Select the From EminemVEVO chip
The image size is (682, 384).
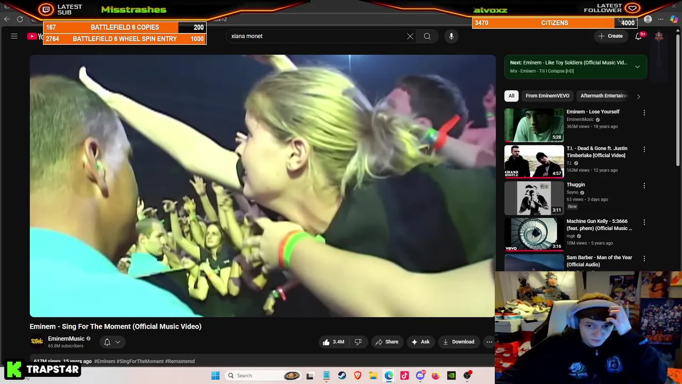547,96
